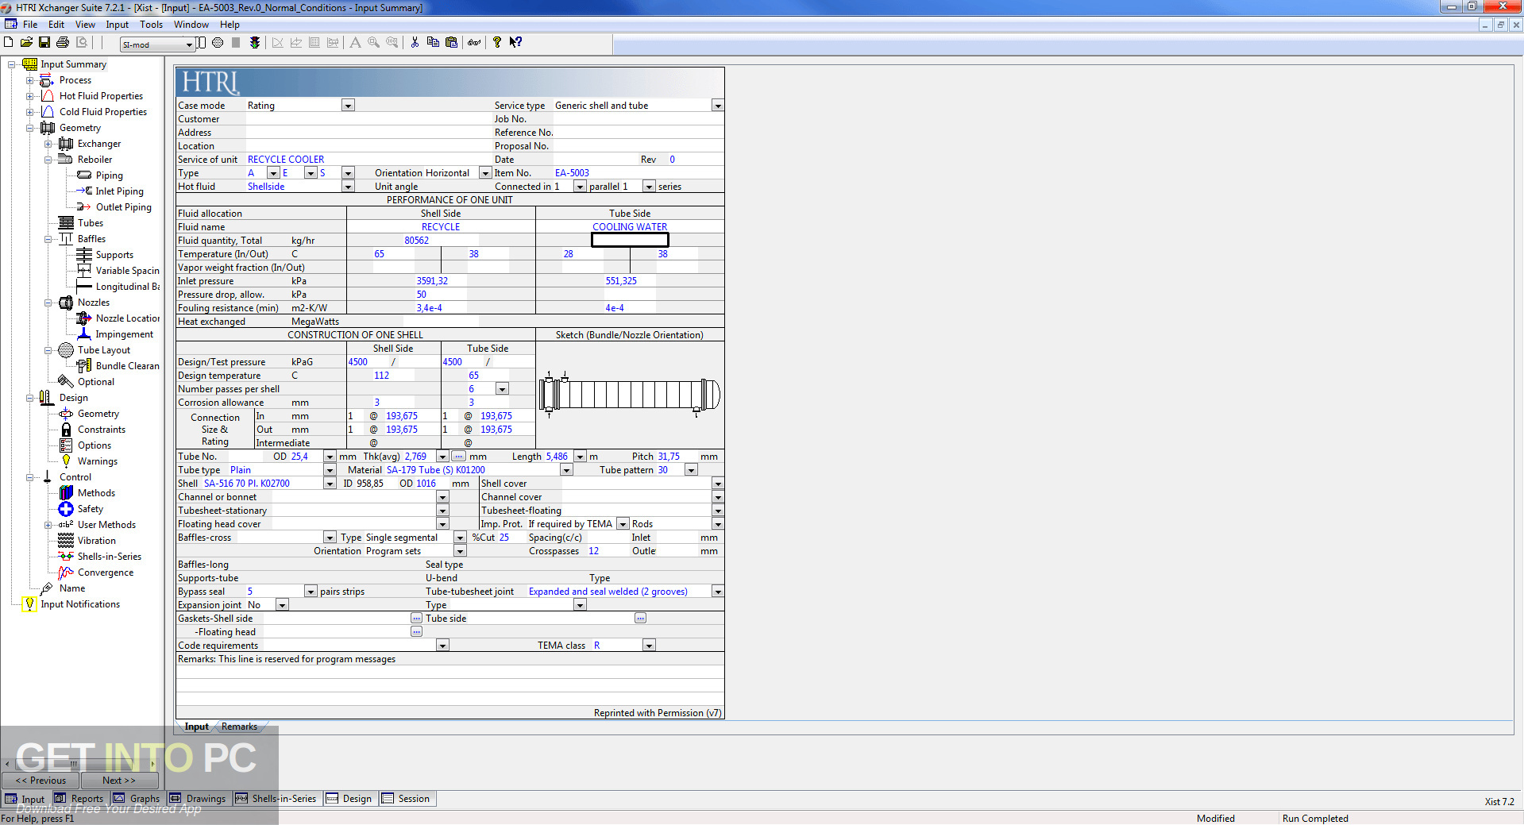Click the << Previous button
Image resolution: width=1524 pixels, height=825 pixels.
(41, 781)
